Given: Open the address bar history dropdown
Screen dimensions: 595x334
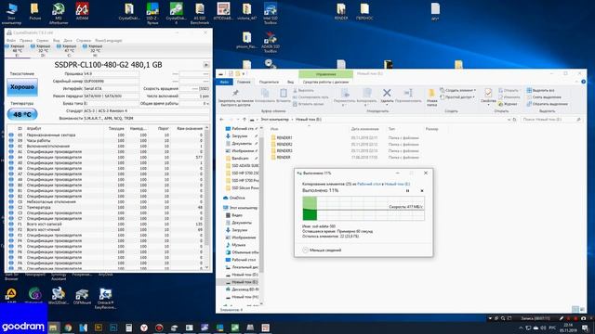Looking at the screenshot, I should point(509,120).
